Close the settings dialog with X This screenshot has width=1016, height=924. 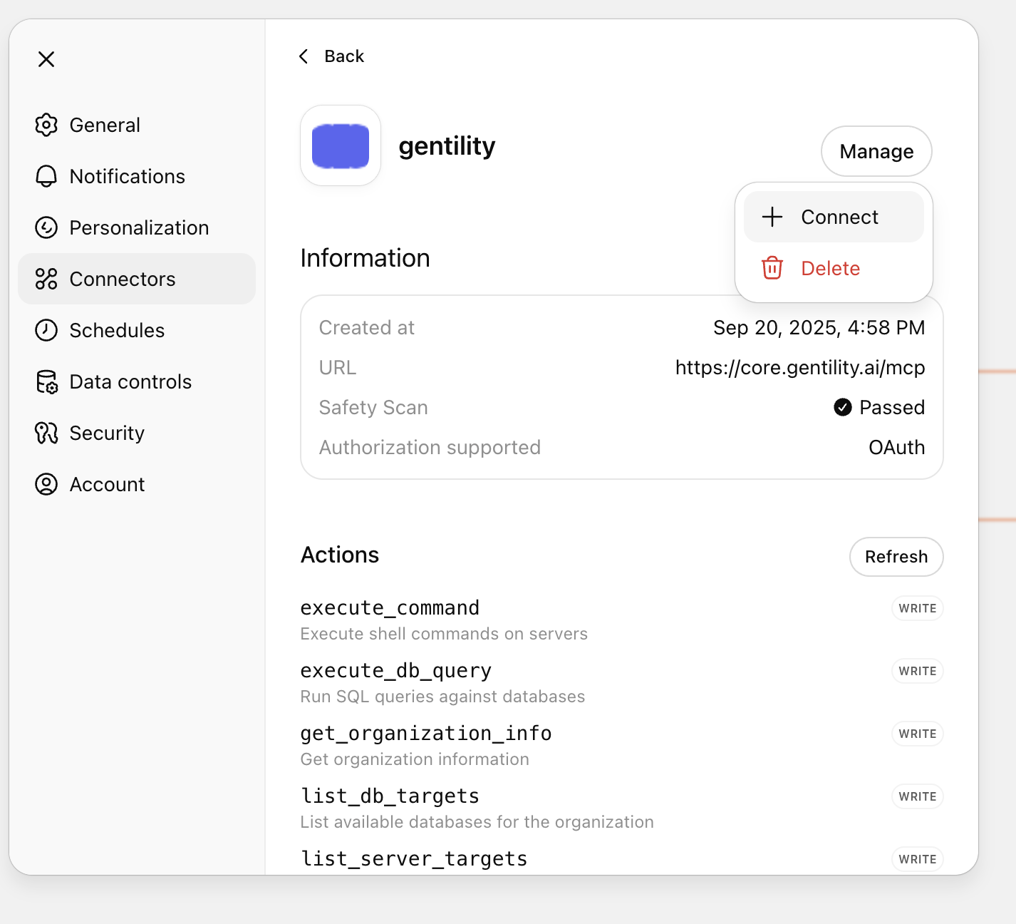coord(46,59)
